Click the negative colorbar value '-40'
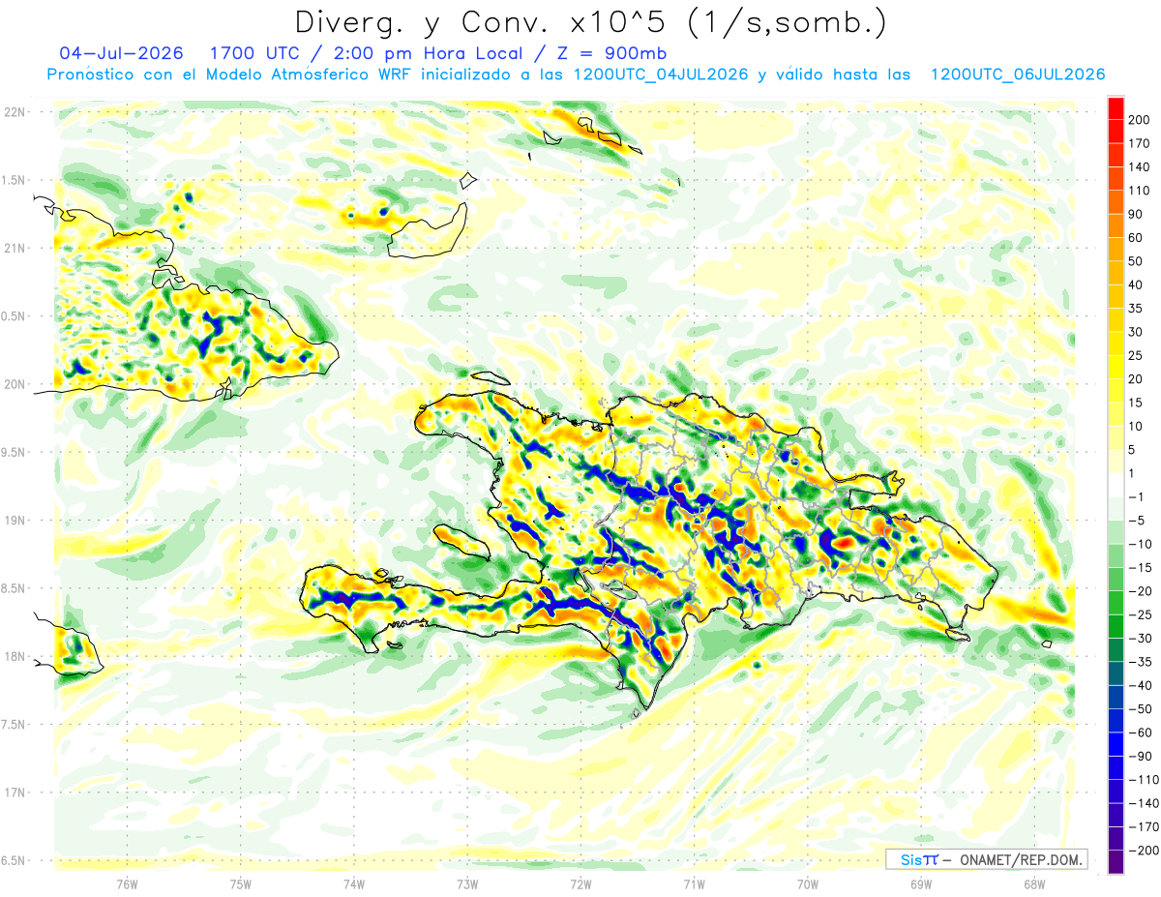Viewport: 1161px width, 897px height. coord(1140,685)
